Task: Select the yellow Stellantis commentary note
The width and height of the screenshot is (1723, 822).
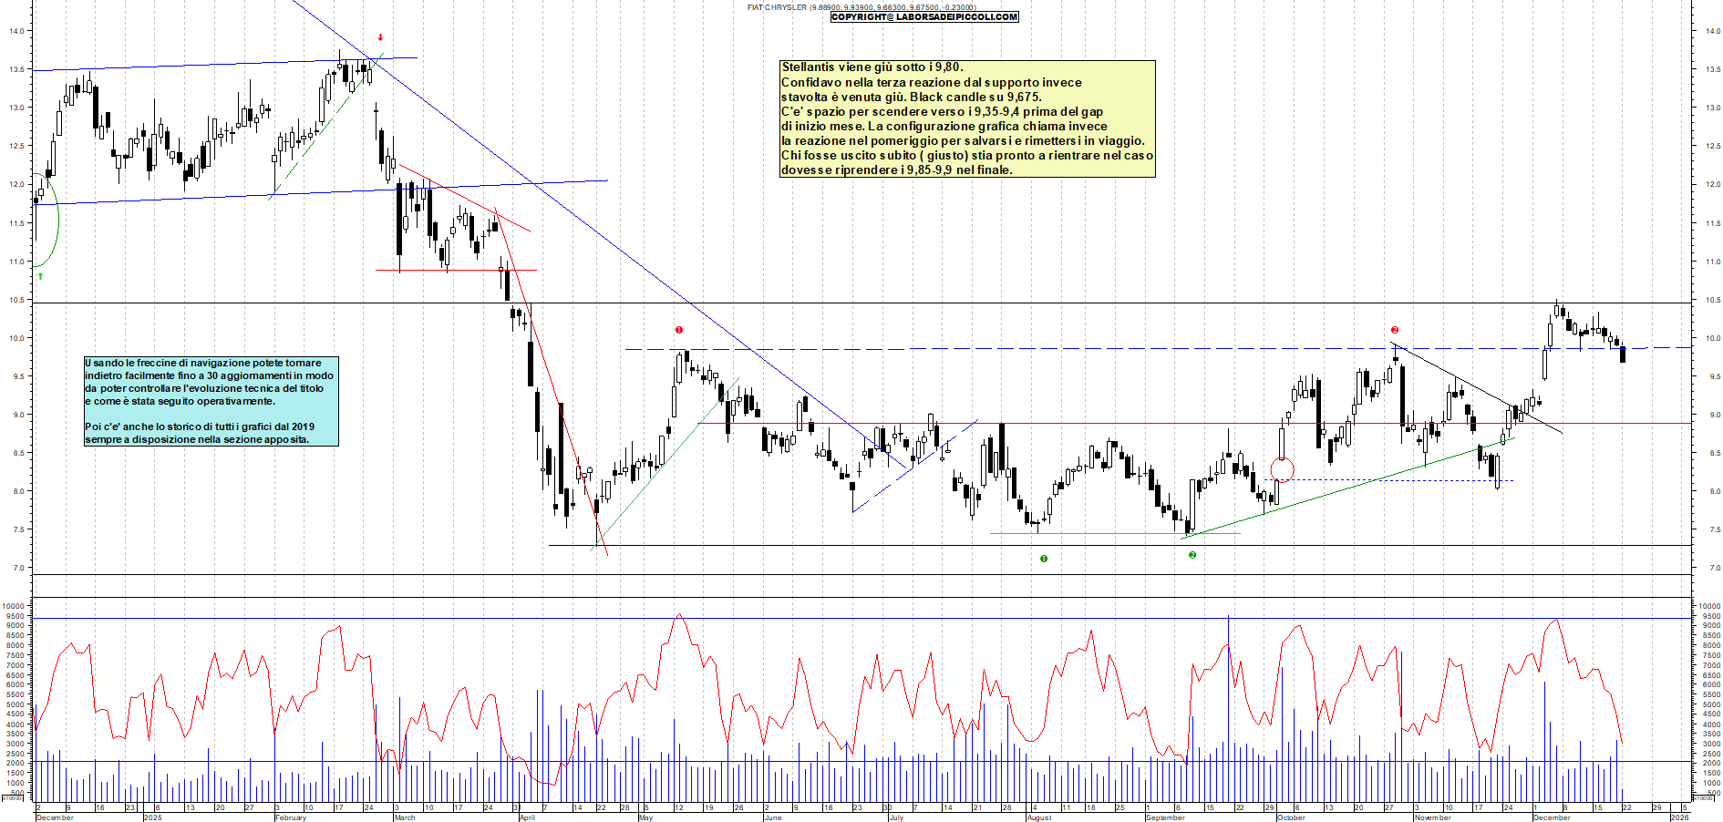Action: pyautogui.click(x=967, y=118)
